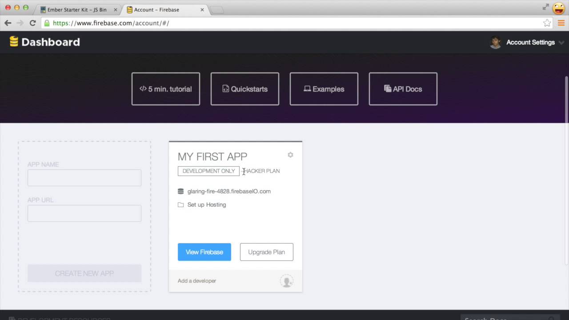
Task: Click the Add a developer link
Action: [197, 281]
